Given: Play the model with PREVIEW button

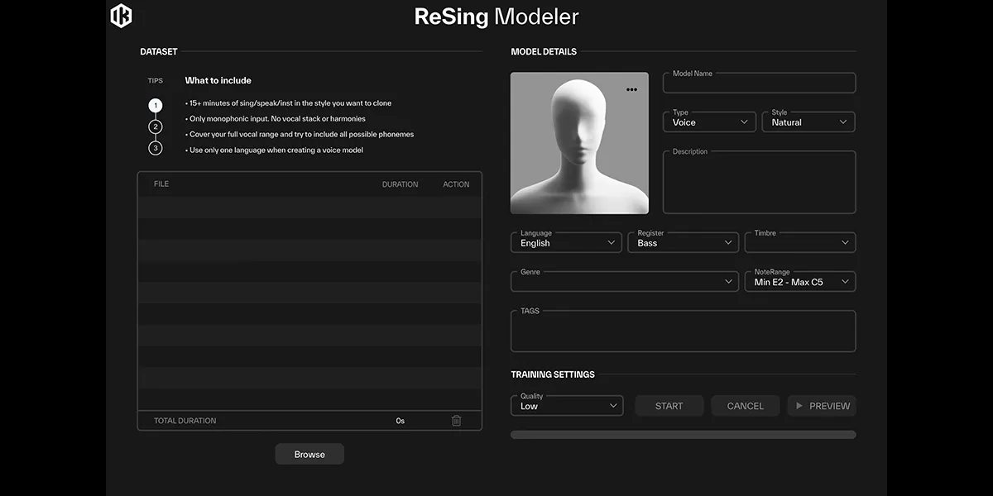Looking at the screenshot, I should (822, 406).
